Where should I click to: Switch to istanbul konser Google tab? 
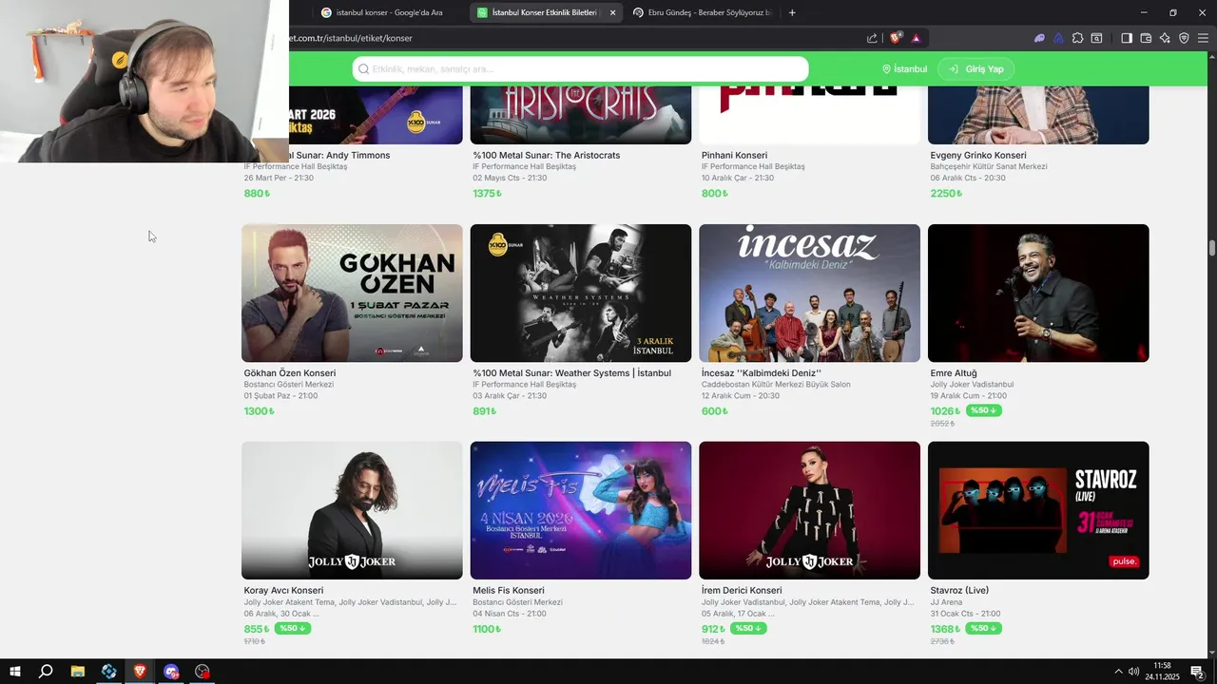[382, 12]
